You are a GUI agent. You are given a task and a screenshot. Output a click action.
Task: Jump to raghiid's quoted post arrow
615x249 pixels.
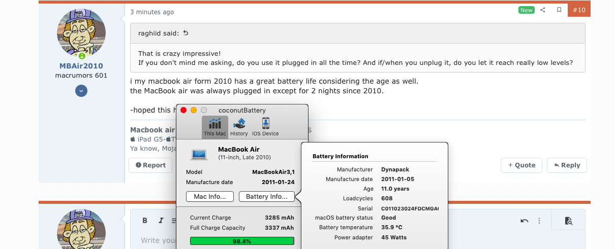tap(186, 33)
